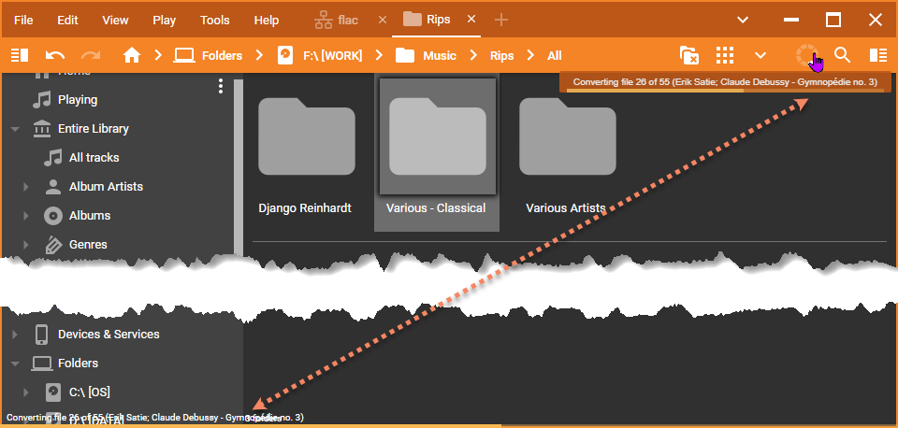Add a new tab with plus icon
Image resolution: width=898 pixels, height=428 pixels.
pos(501,20)
